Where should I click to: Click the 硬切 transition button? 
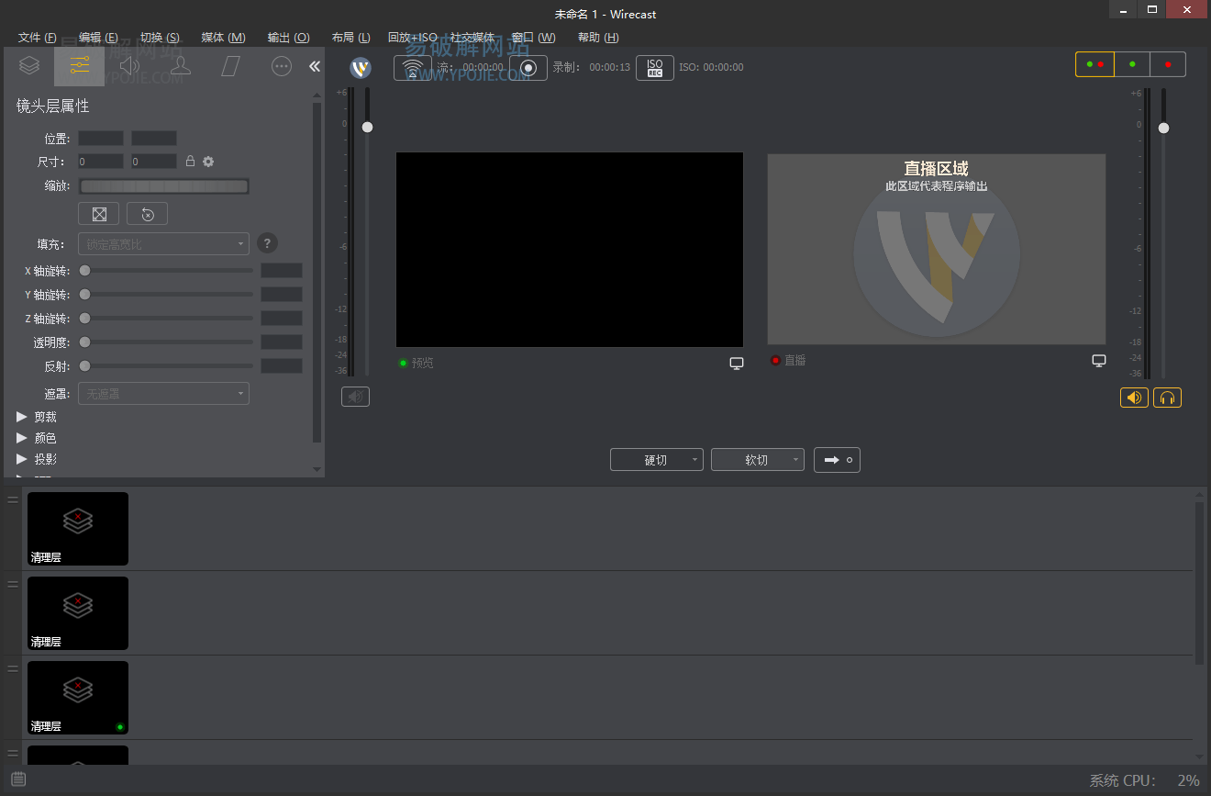650,459
